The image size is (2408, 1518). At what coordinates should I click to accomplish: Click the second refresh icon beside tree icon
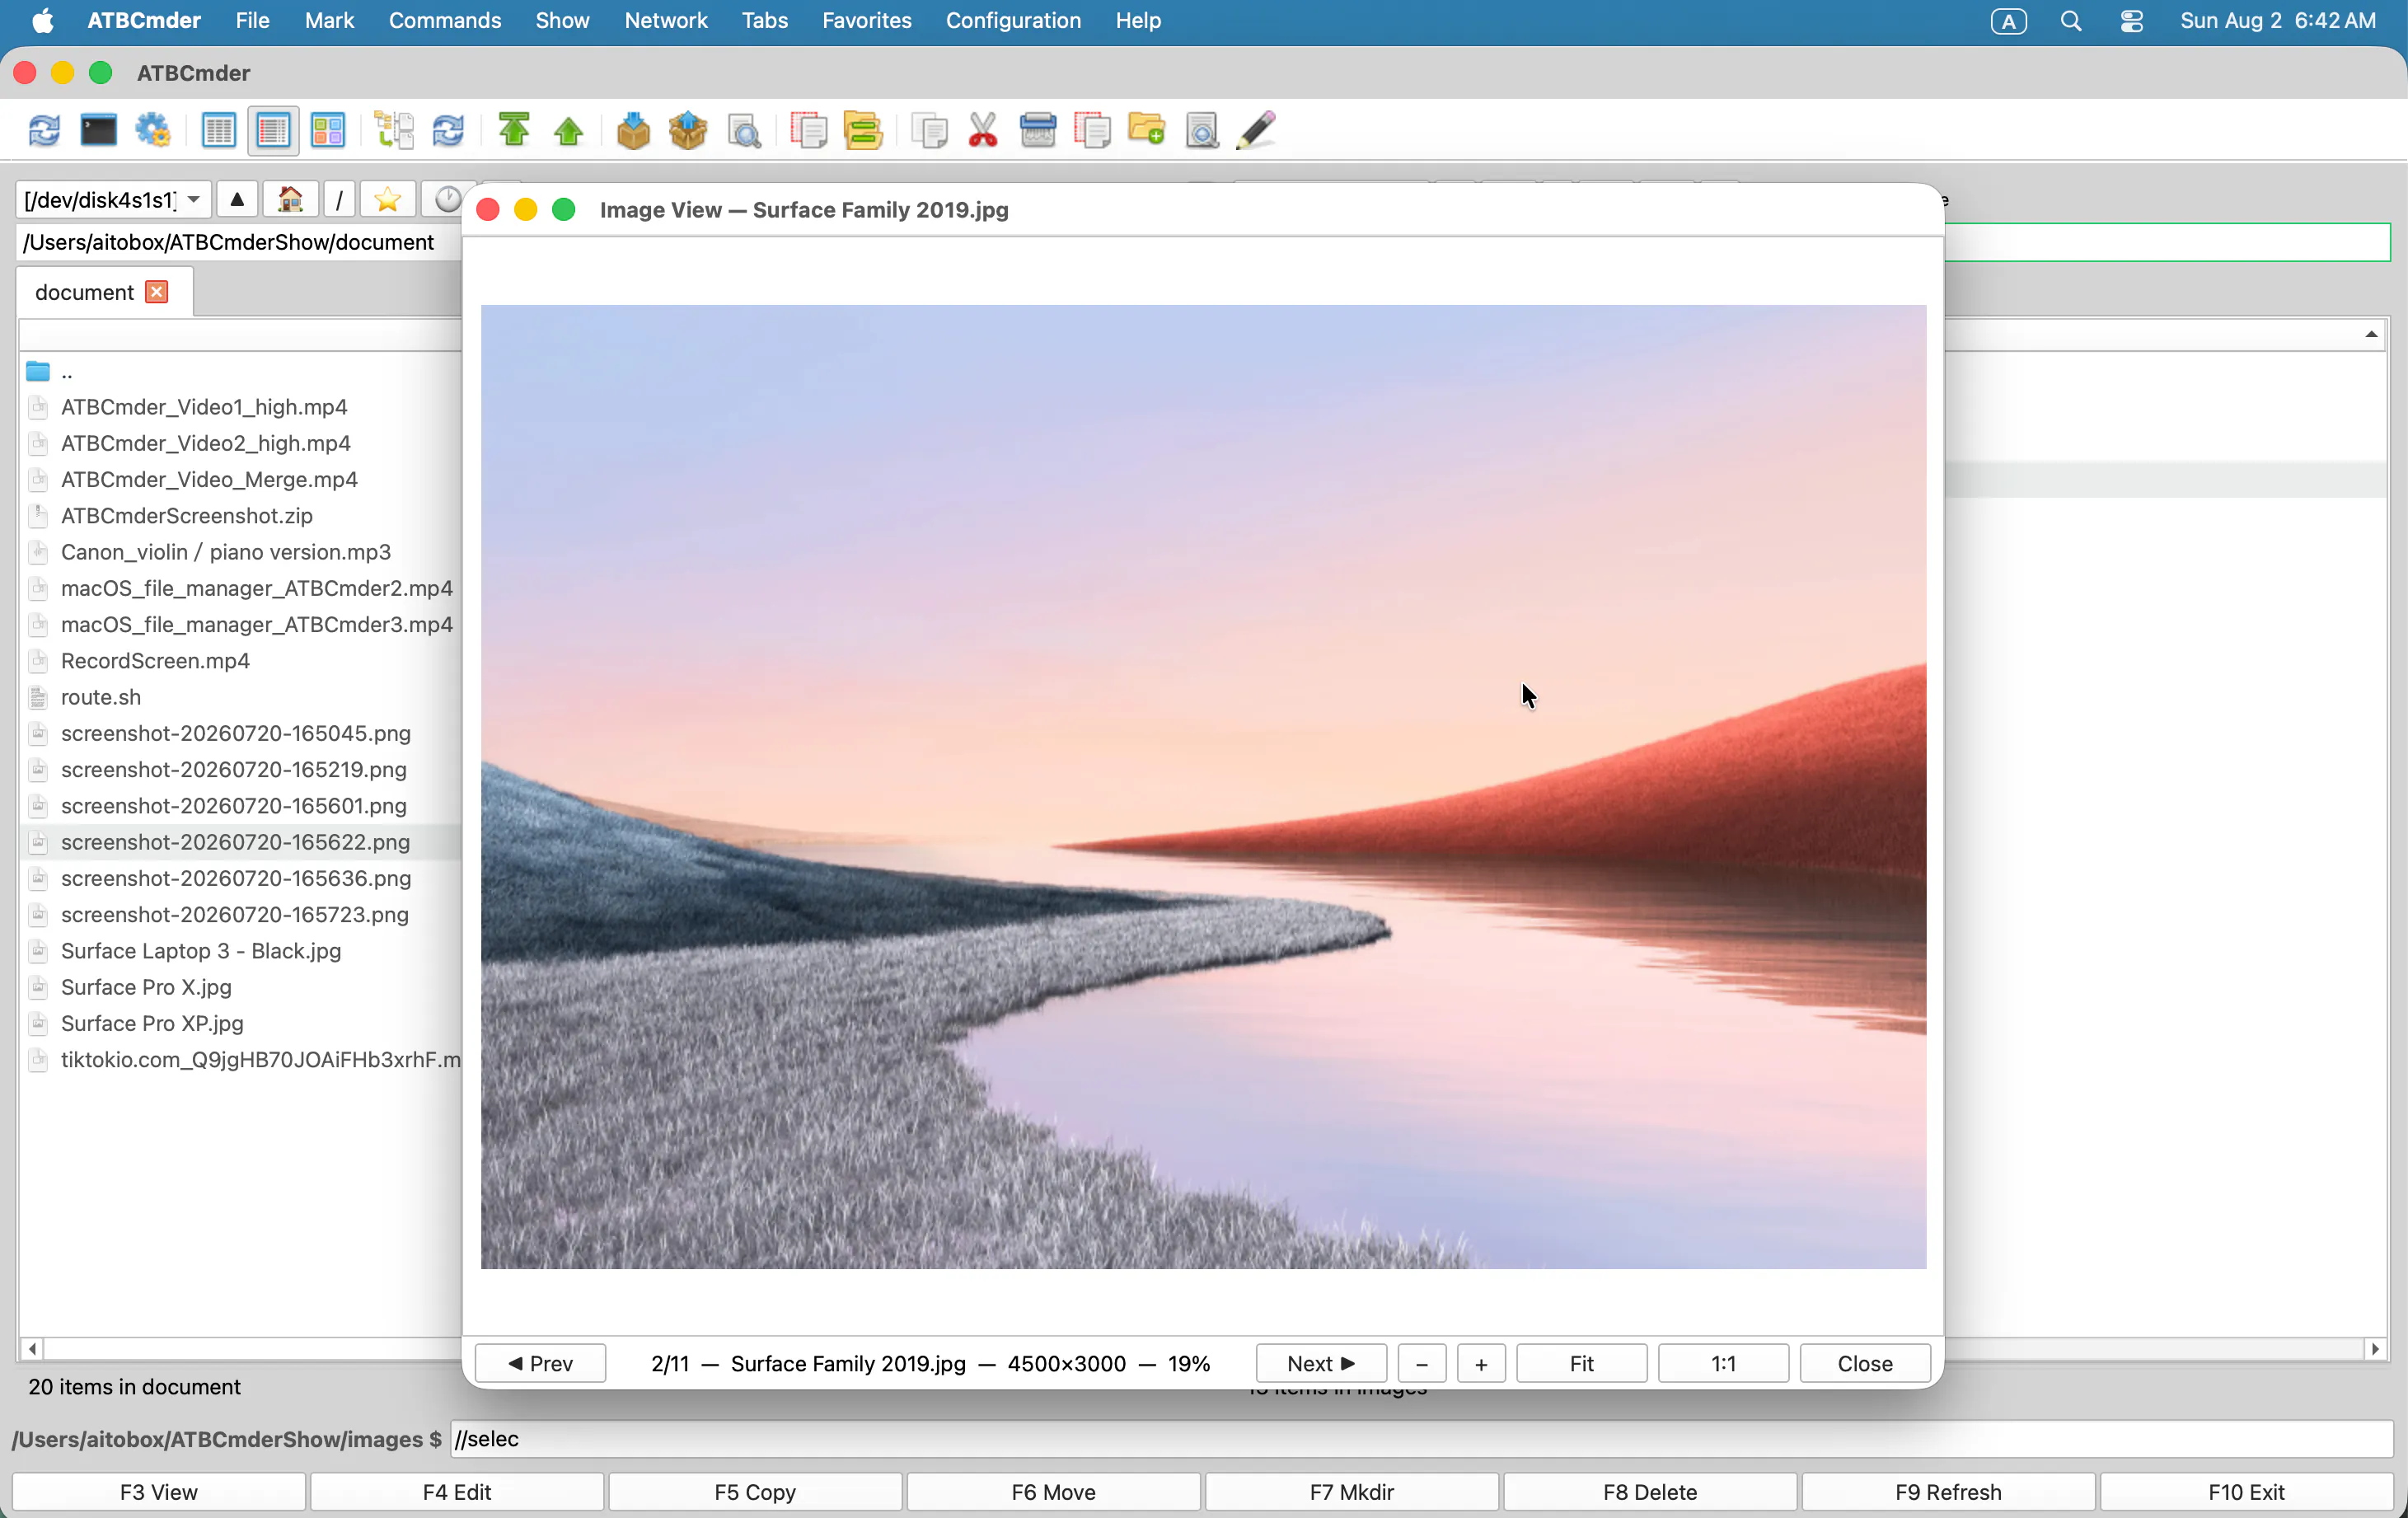tap(448, 131)
